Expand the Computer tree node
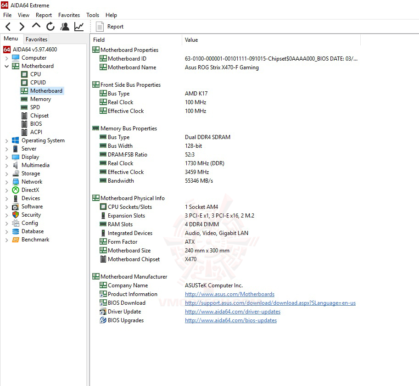The image size is (419, 386). pos(7,58)
